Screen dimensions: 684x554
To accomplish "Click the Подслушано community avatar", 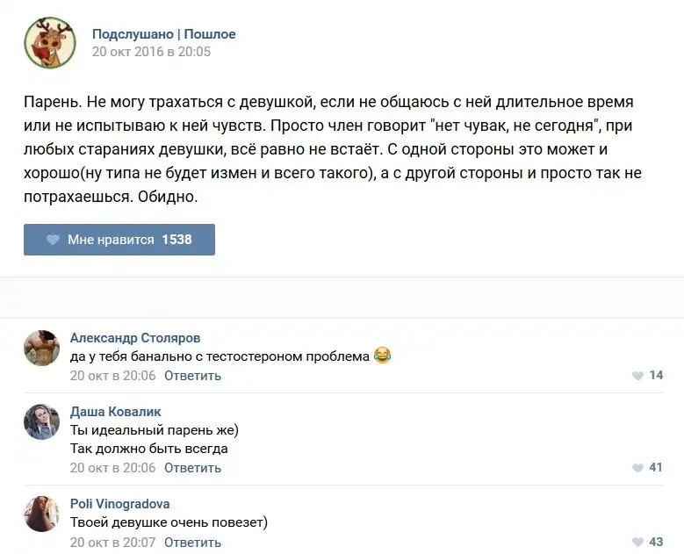I will 49,42.
